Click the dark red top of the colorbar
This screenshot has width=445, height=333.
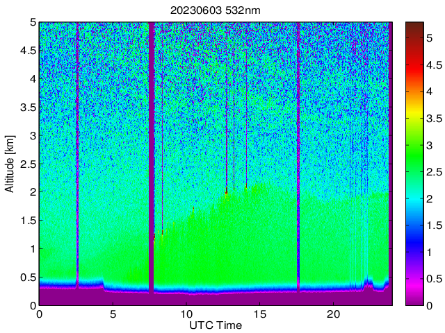(x=413, y=26)
